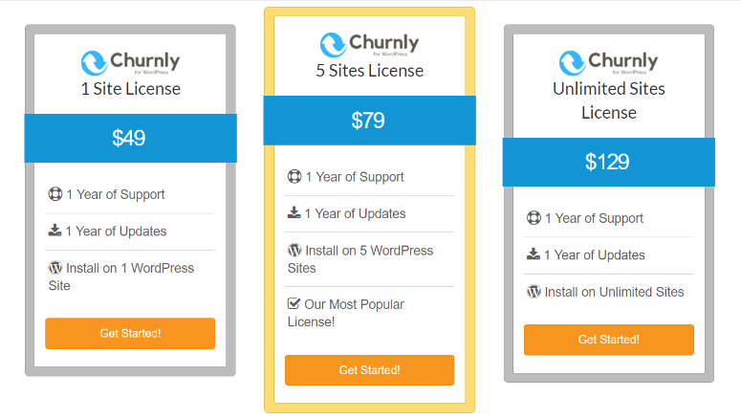Click Get Started on 5 Sites License card
The image size is (741, 420).
click(370, 370)
